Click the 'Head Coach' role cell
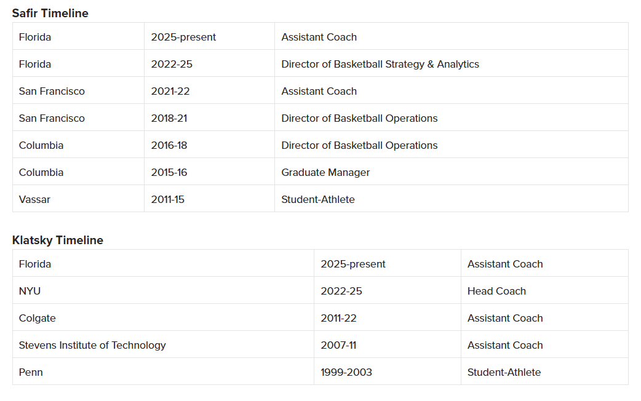The height and width of the screenshot is (401, 641). [496, 291]
